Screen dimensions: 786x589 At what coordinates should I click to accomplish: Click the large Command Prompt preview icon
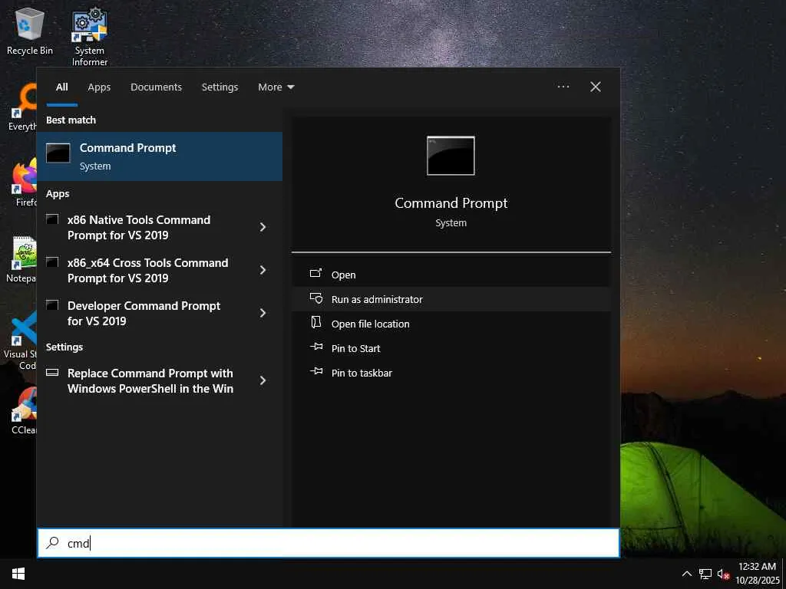tap(451, 156)
